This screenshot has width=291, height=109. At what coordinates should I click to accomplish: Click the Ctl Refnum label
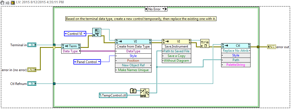(18, 84)
